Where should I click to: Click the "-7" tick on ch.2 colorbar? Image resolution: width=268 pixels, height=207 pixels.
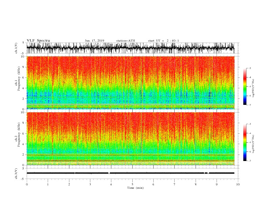250,161
